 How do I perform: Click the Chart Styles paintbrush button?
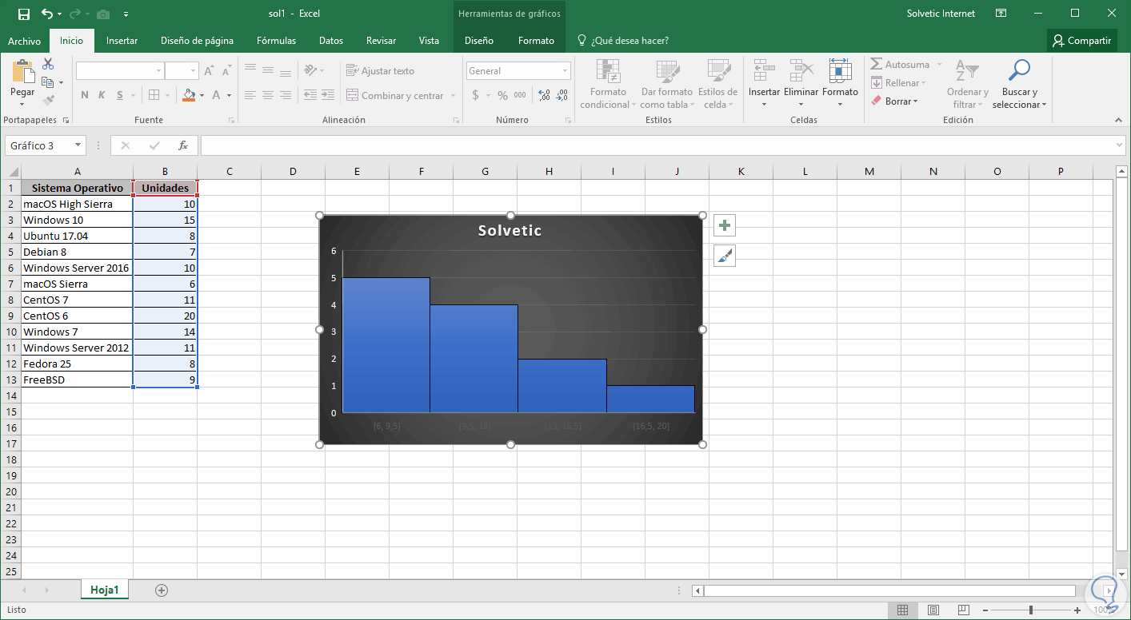tap(725, 256)
